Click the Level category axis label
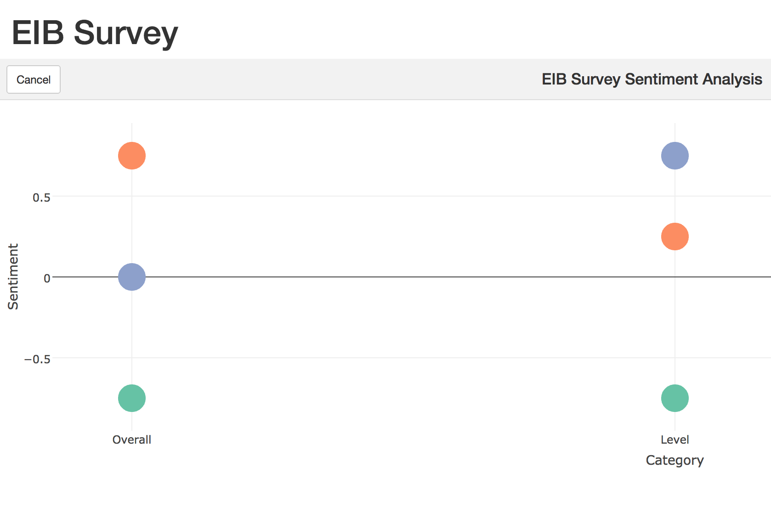This screenshot has height=530, width=771. coord(675,440)
